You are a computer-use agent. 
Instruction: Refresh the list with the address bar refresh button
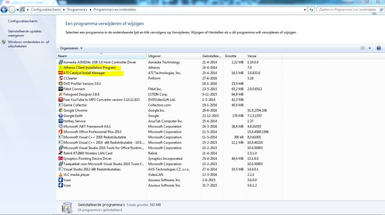tap(311, 10)
